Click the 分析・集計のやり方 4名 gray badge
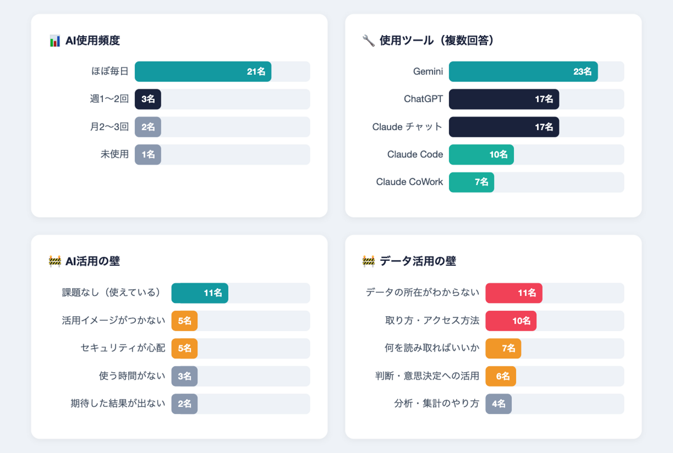 (x=498, y=404)
